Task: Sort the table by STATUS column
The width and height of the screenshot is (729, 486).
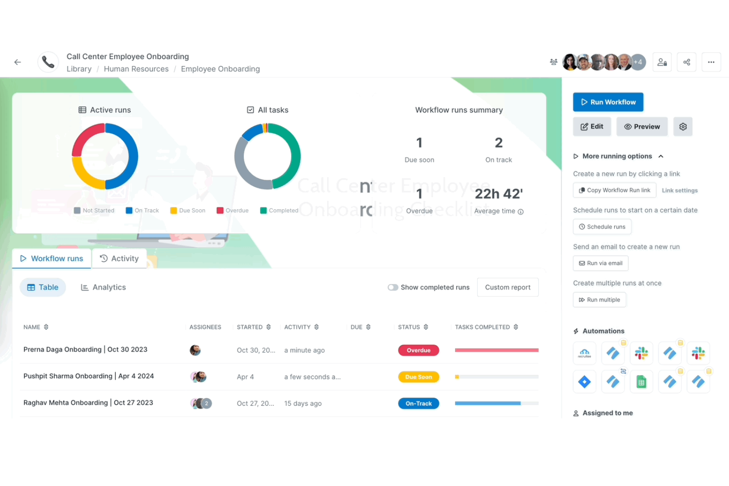Action: point(426,326)
